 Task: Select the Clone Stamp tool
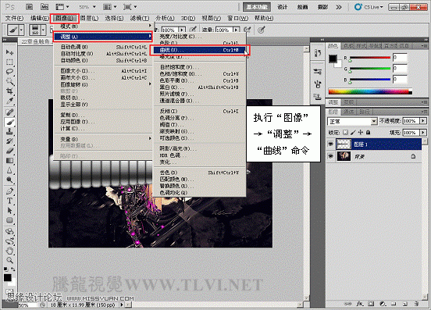tap(9, 132)
